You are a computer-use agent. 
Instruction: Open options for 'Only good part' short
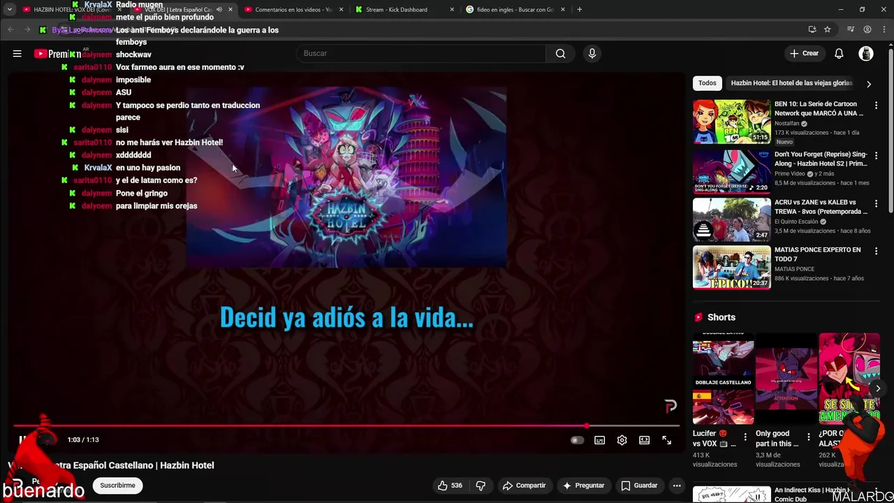[809, 437]
